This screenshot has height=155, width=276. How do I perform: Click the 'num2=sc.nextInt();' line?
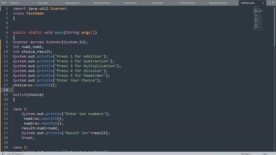click(44, 124)
